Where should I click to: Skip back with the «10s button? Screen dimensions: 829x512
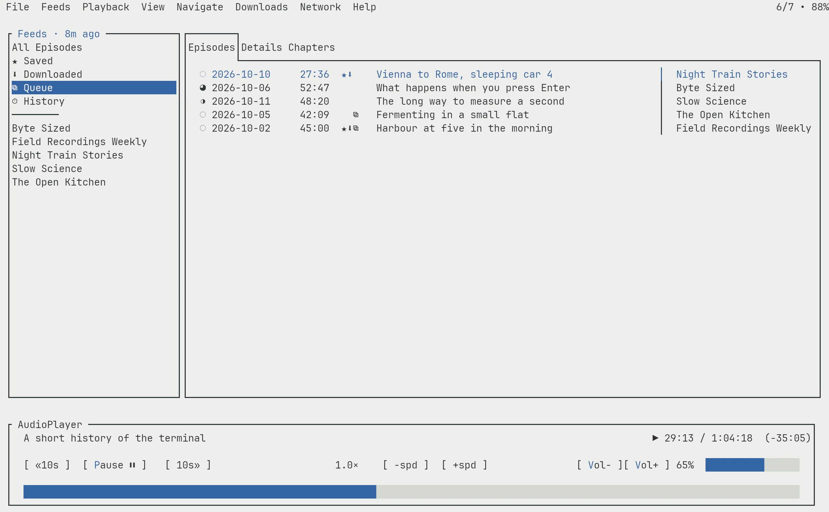(x=47, y=465)
